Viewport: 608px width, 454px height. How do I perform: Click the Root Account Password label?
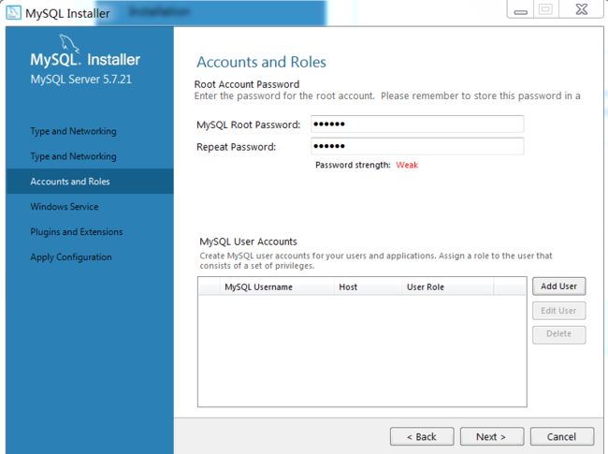click(247, 84)
